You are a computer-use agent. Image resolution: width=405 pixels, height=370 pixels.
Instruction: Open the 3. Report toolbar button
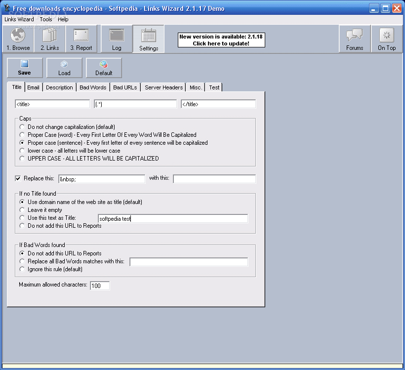[x=81, y=39]
